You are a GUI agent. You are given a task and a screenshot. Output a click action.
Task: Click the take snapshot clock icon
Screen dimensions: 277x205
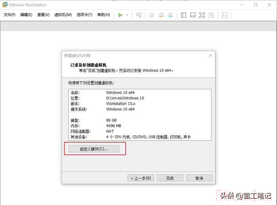tap(152, 15)
